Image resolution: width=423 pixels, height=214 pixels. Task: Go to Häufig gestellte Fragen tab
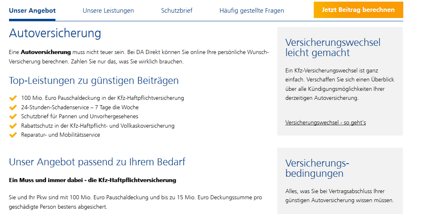point(251,11)
